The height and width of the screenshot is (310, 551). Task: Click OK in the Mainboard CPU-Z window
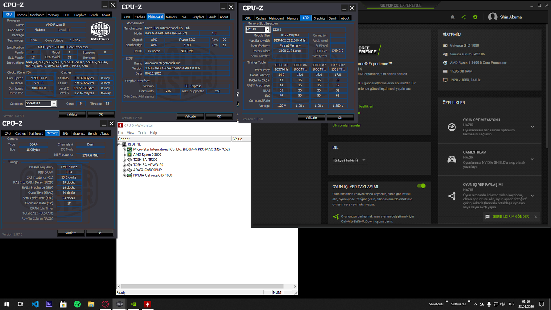[x=219, y=116]
